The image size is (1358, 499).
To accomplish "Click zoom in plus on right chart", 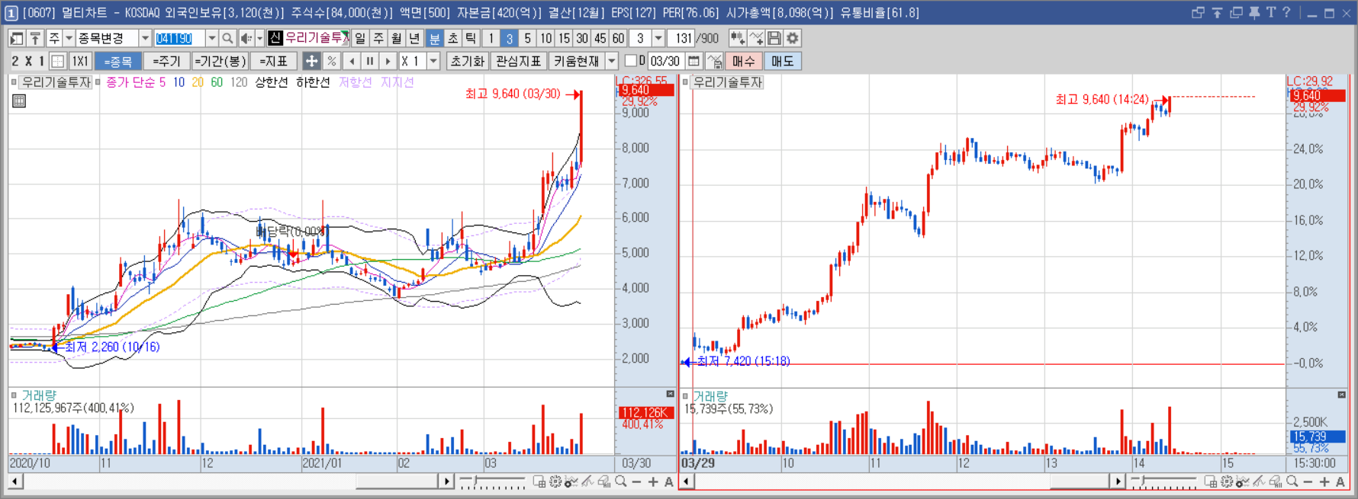I will 1324,481.
